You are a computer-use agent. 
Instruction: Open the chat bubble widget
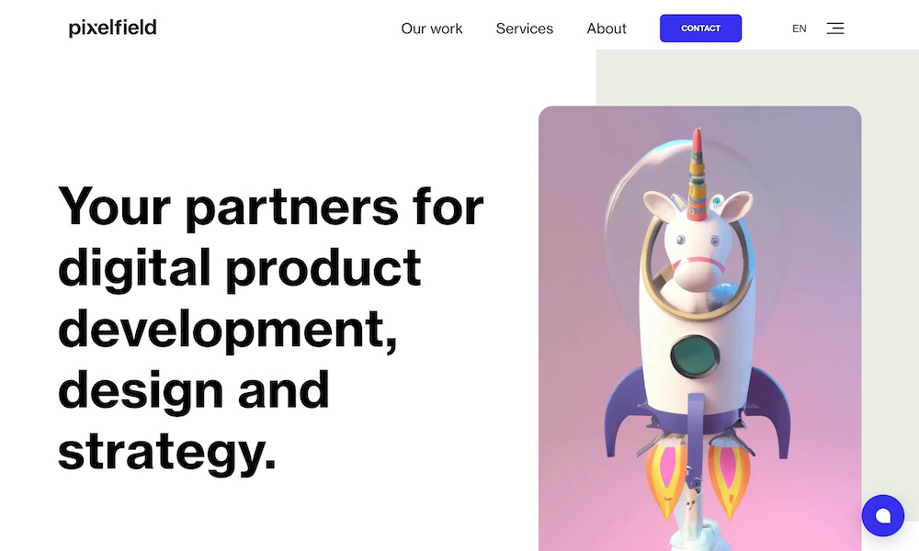[882, 515]
